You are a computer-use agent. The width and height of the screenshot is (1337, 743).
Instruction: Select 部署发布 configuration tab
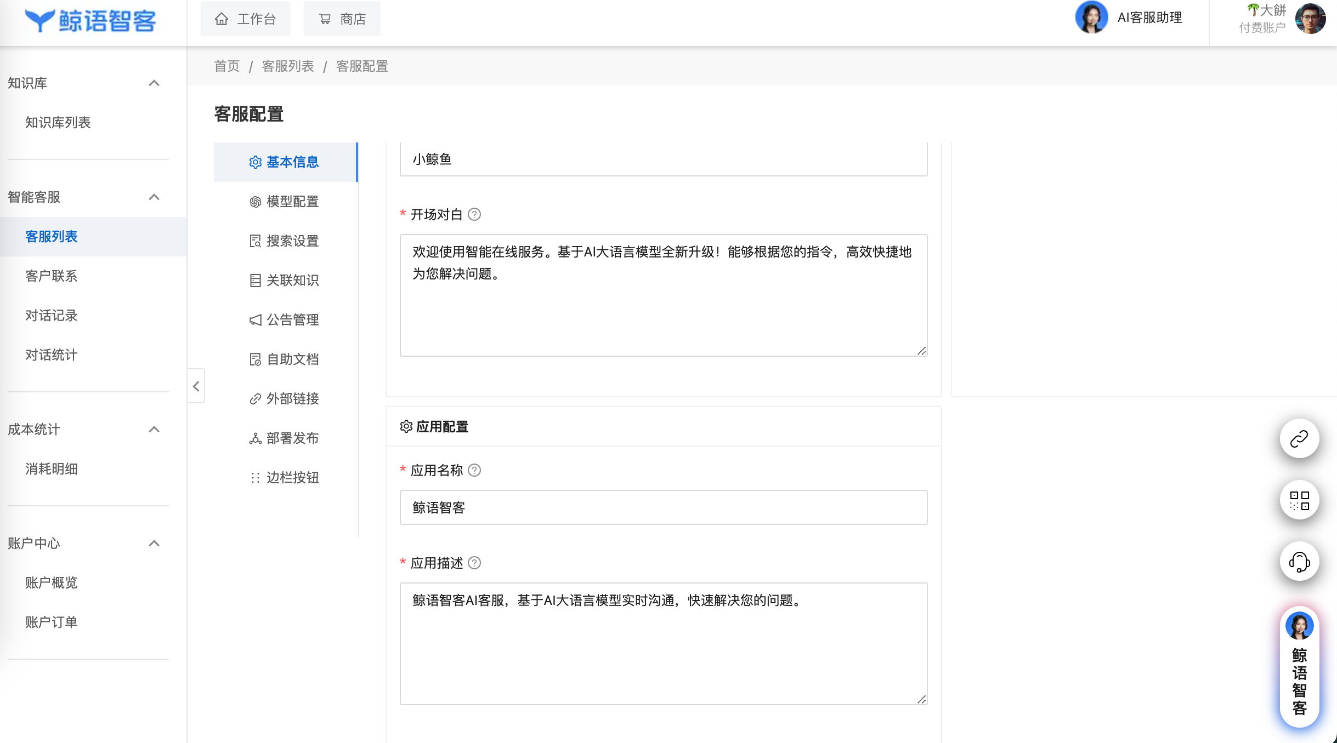(285, 438)
